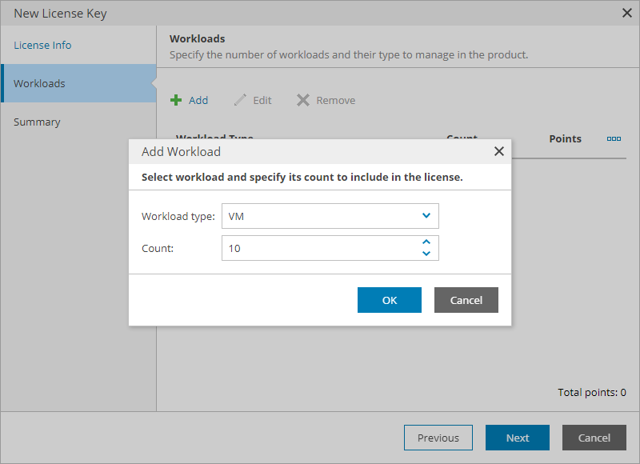Select the Edit pencil icon
This screenshot has height=464, width=640.
pyautogui.click(x=241, y=99)
